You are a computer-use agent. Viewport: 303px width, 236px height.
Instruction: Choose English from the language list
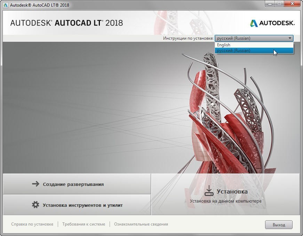tap(254, 45)
